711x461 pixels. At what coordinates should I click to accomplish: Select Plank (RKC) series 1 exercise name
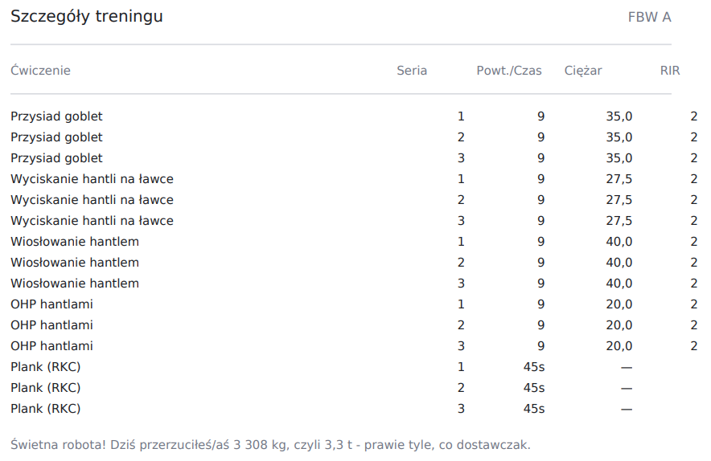[46, 367]
